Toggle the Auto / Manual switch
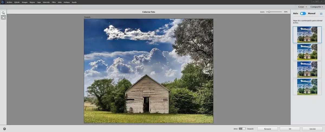The height and width of the screenshot is (132, 325). tap(303, 14)
